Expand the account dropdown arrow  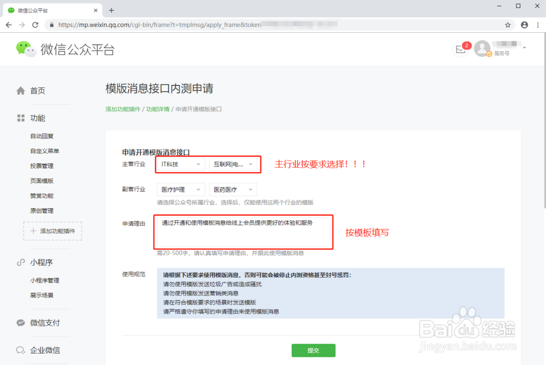tap(524, 48)
